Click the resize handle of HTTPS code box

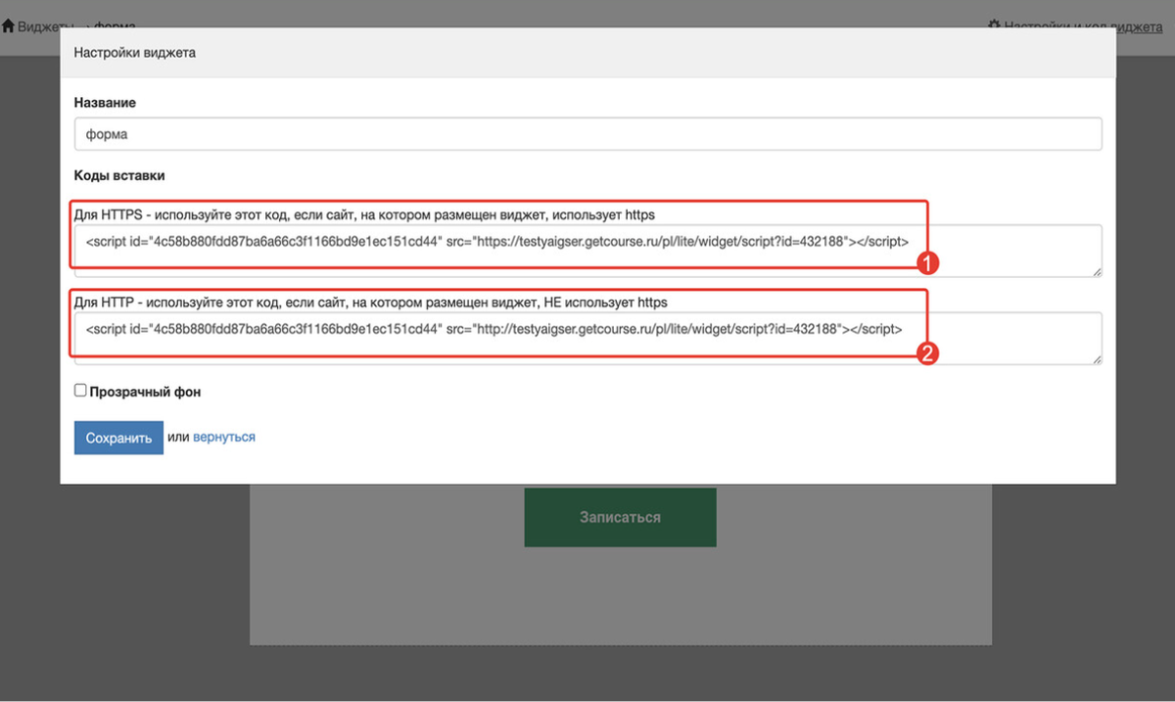pos(1097,271)
